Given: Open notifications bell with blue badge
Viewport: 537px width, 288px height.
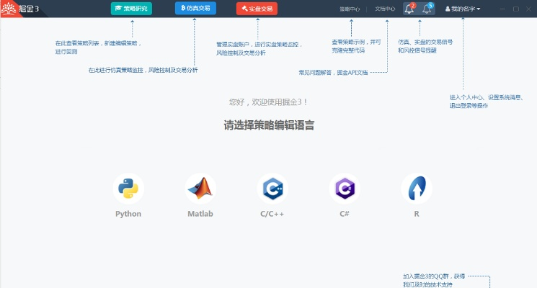Looking at the screenshot, I should [427, 9].
